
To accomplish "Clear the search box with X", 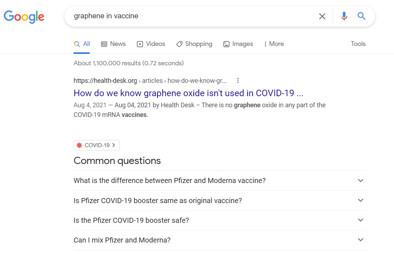I will pyautogui.click(x=322, y=16).
